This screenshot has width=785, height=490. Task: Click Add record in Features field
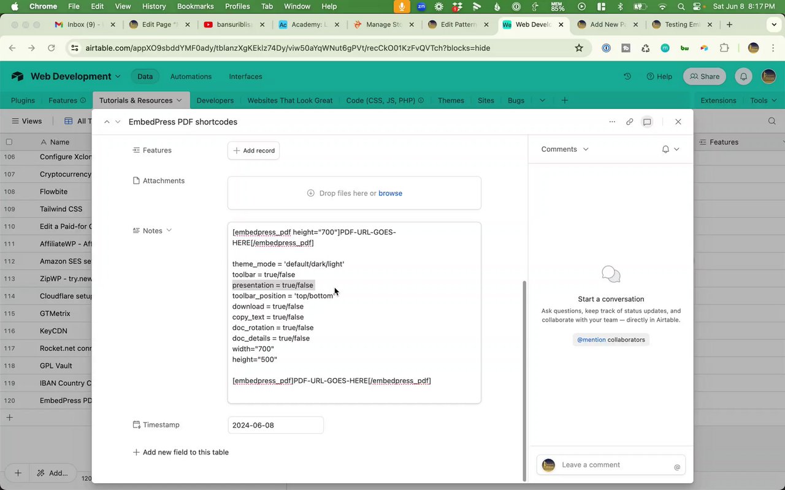[x=253, y=151]
